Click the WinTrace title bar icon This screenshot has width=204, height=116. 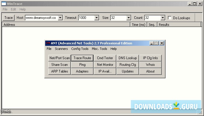3,4
